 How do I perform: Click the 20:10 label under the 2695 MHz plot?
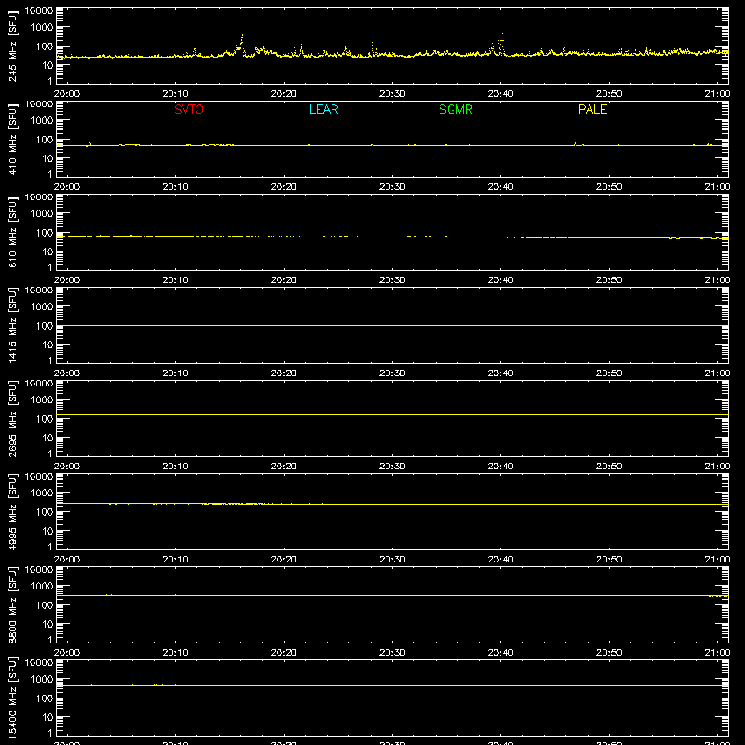coord(175,467)
